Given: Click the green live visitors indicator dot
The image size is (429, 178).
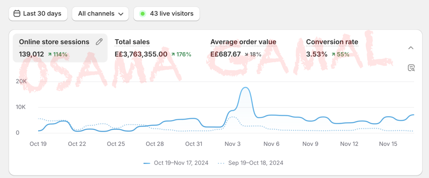Looking at the screenshot, I should click(142, 14).
